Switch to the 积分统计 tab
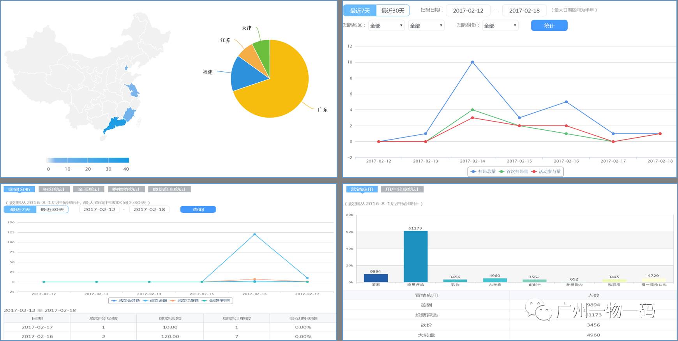 [54, 189]
